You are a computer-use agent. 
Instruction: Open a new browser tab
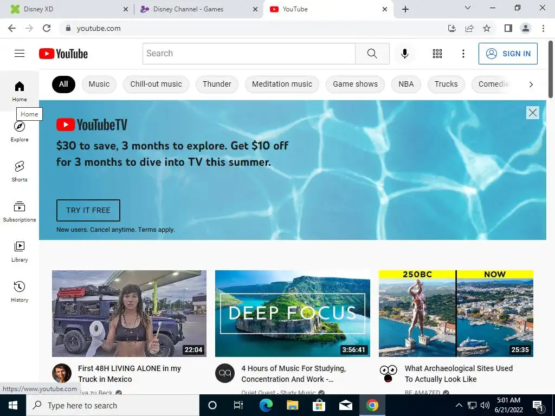[x=405, y=9]
